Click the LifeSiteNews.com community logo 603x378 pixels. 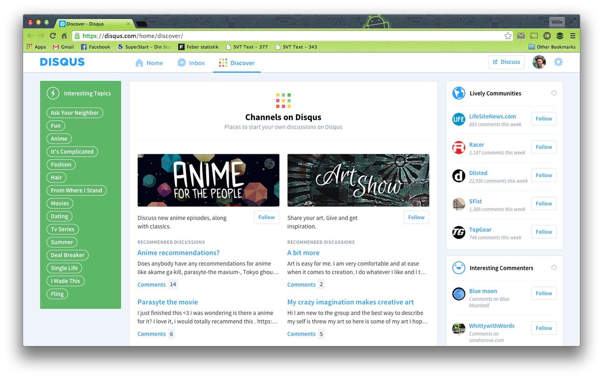coord(459,119)
